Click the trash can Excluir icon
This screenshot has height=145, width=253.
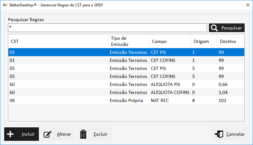(x=83, y=134)
